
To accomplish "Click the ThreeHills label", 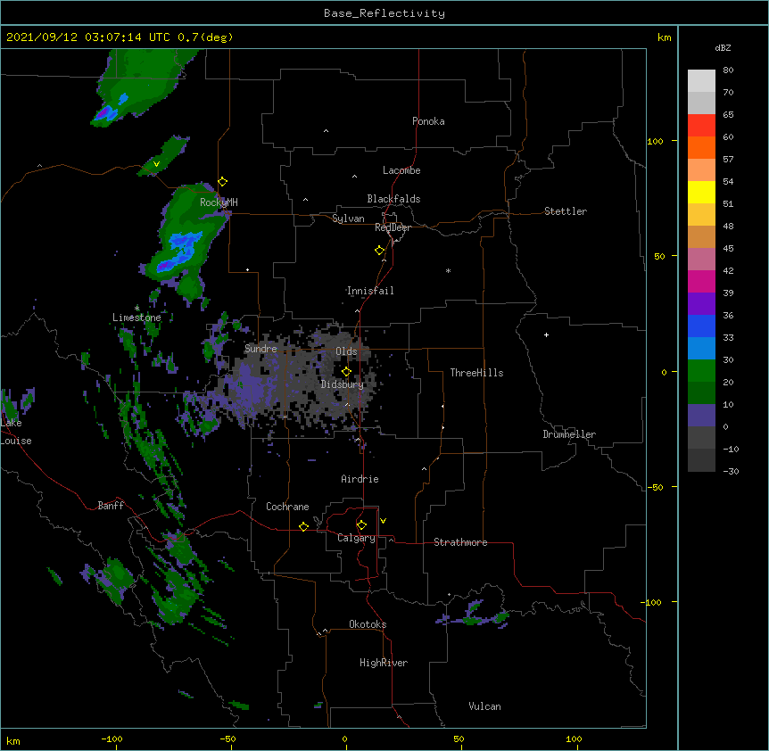I will [x=476, y=373].
